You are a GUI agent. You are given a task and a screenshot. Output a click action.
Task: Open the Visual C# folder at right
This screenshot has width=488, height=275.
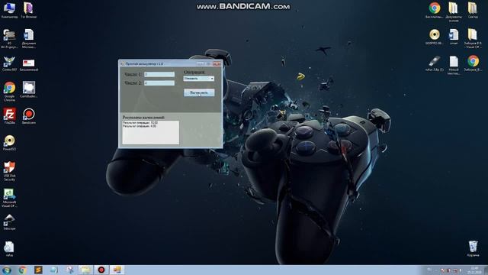pos(473,38)
